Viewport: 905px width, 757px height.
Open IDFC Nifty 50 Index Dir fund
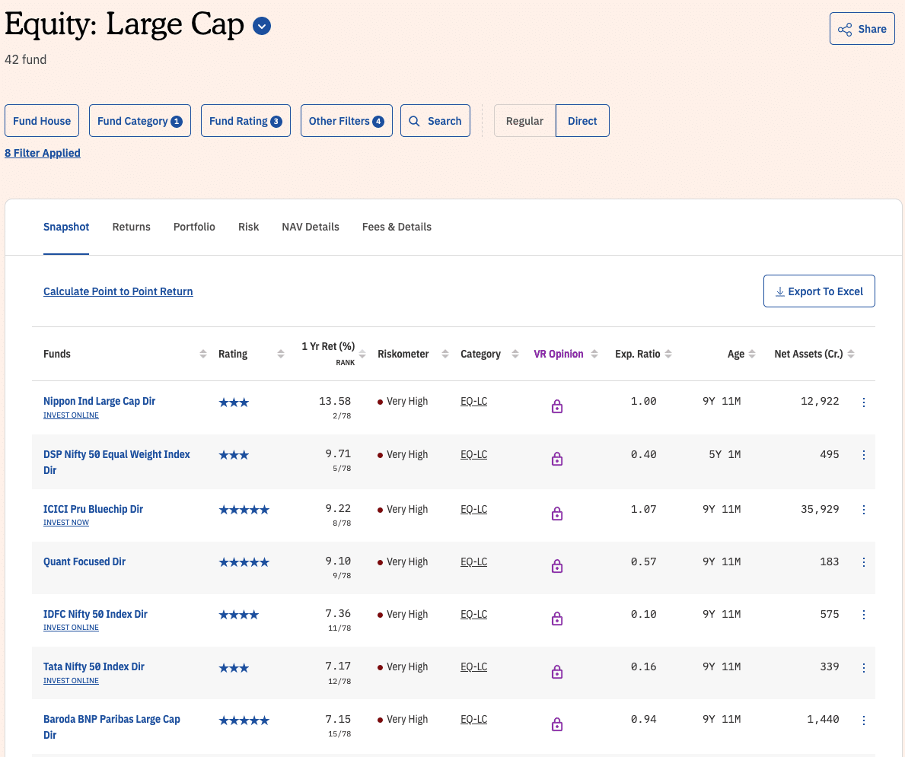click(x=95, y=614)
